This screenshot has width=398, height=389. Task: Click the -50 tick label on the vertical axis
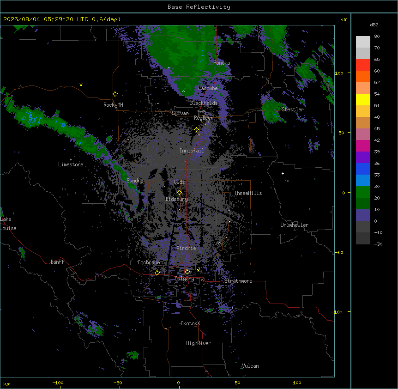point(339,252)
